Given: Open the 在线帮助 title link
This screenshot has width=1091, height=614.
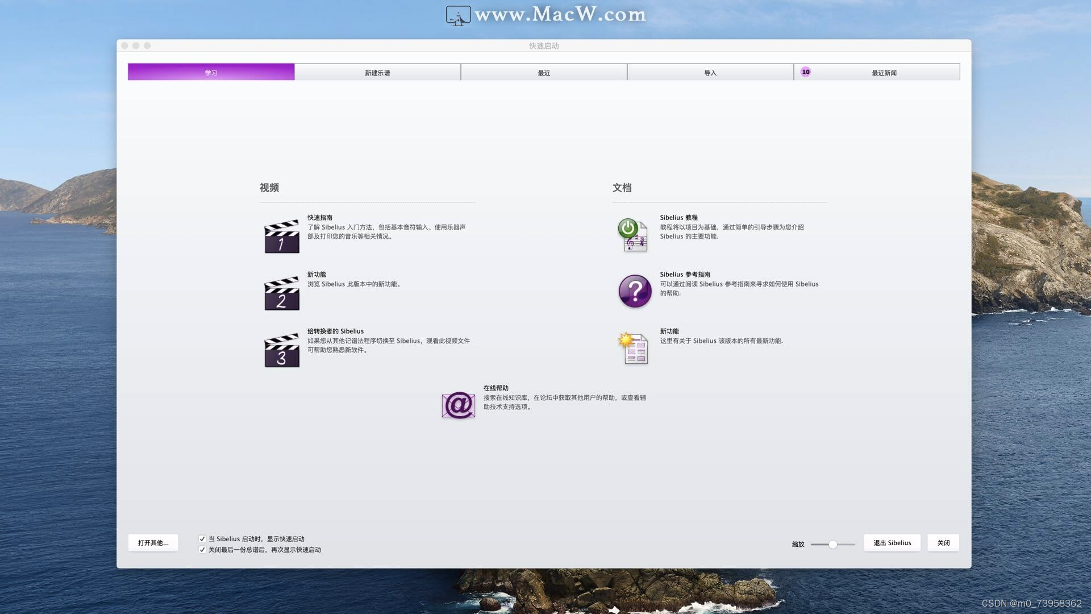Looking at the screenshot, I should pos(495,388).
